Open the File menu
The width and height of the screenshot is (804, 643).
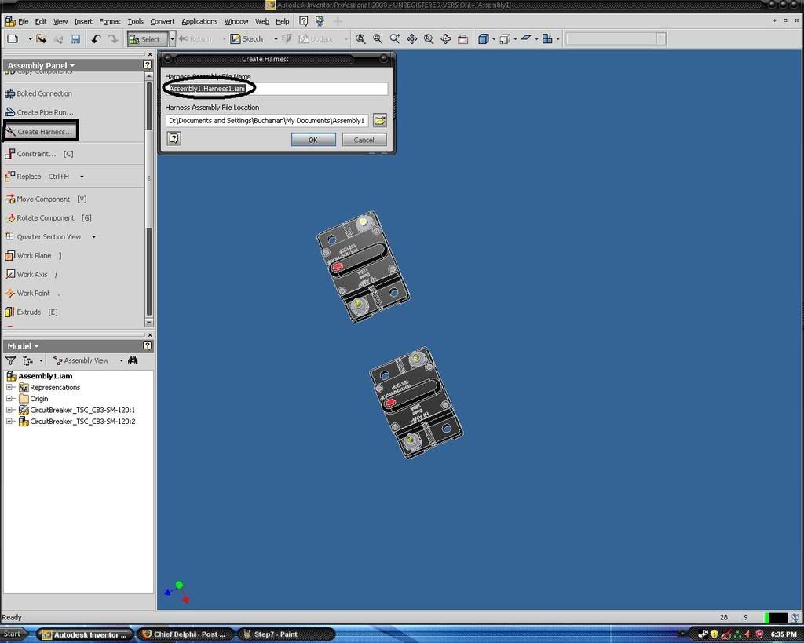pos(24,21)
